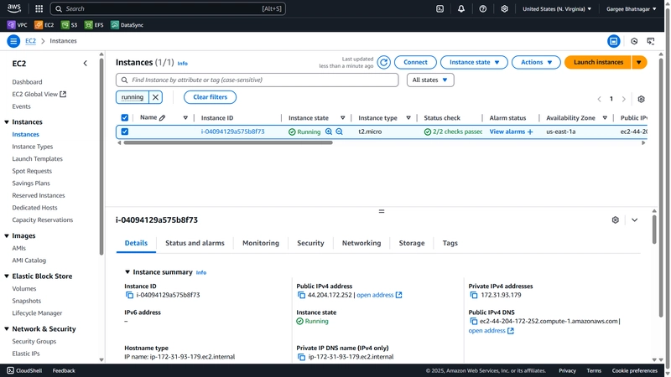Screen dimensions: 671x377
Task: Remove the running filter tag
Action: click(155, 97)
